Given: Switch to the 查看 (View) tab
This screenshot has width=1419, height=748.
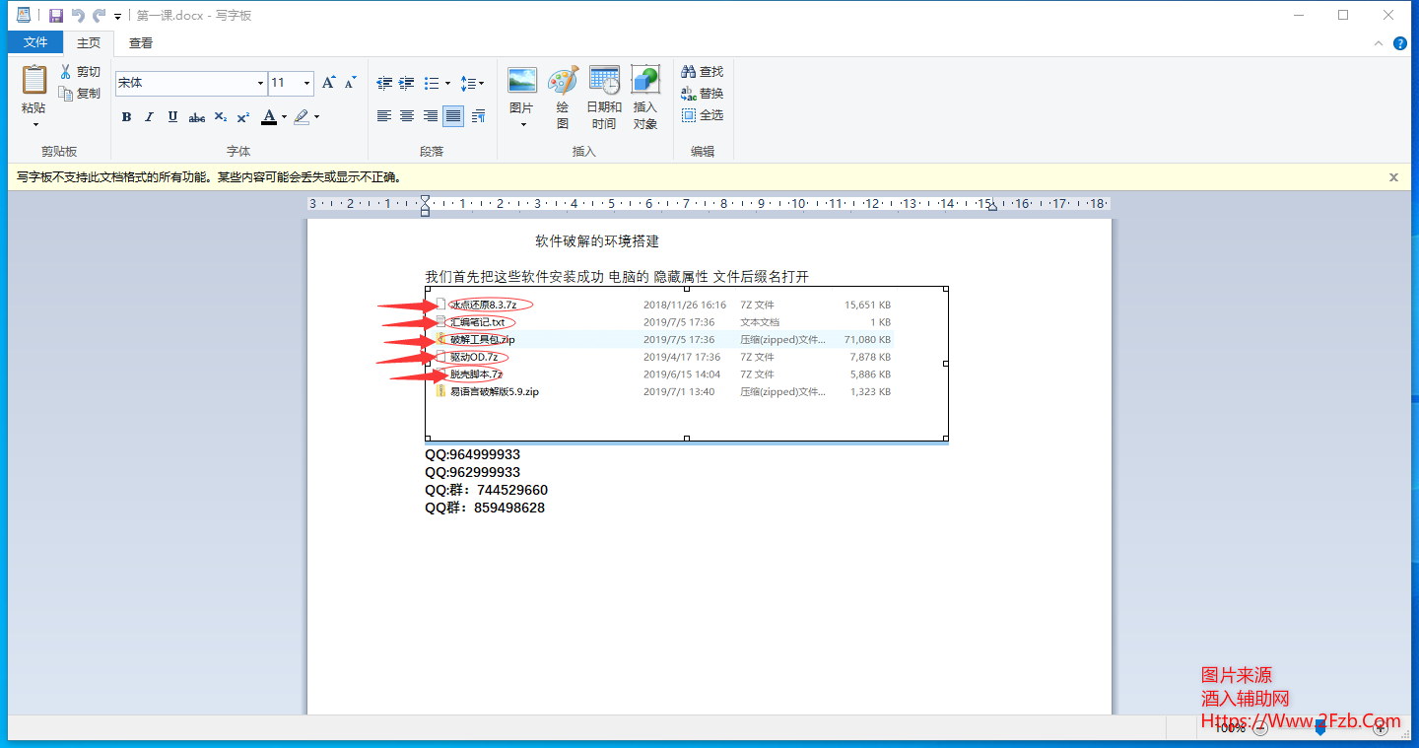Looking at the screenshot, I should 141,42.
